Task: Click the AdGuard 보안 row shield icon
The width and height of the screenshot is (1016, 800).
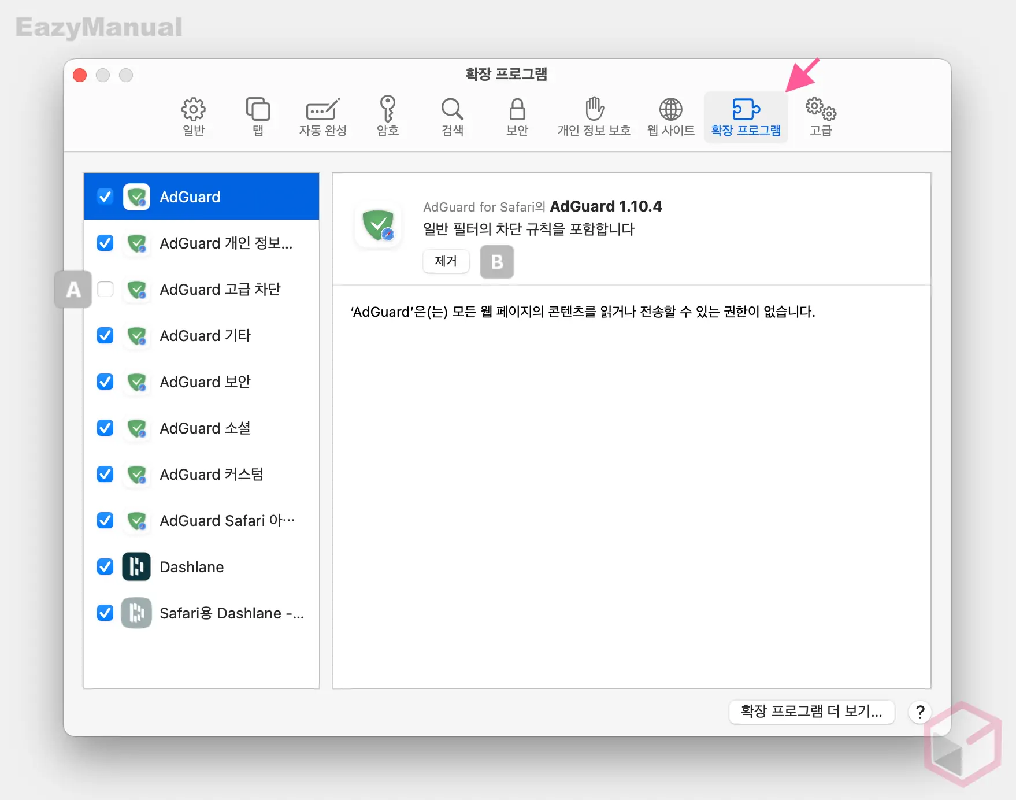Action: pyautogui.click(x=137, y=382)
